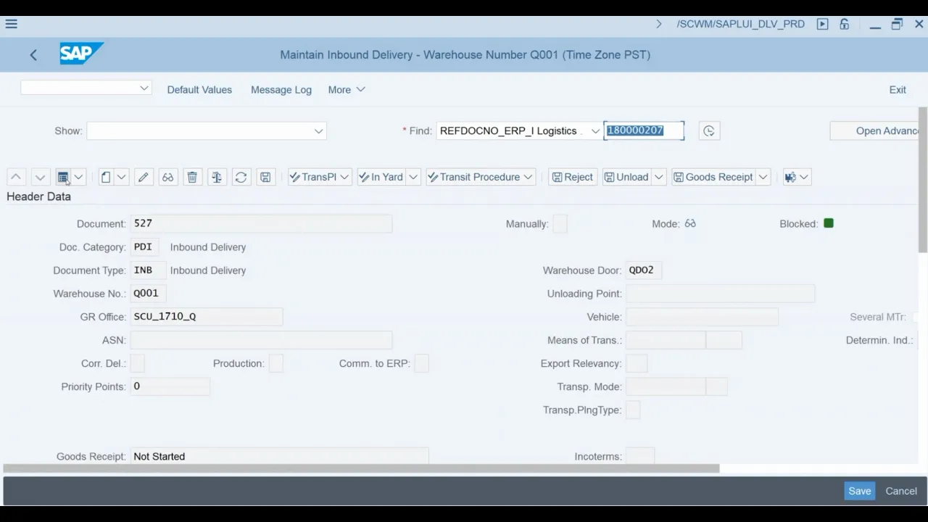Click Exit in the menu bar
This screenshot has height=522, width=928.
point(898,90)
